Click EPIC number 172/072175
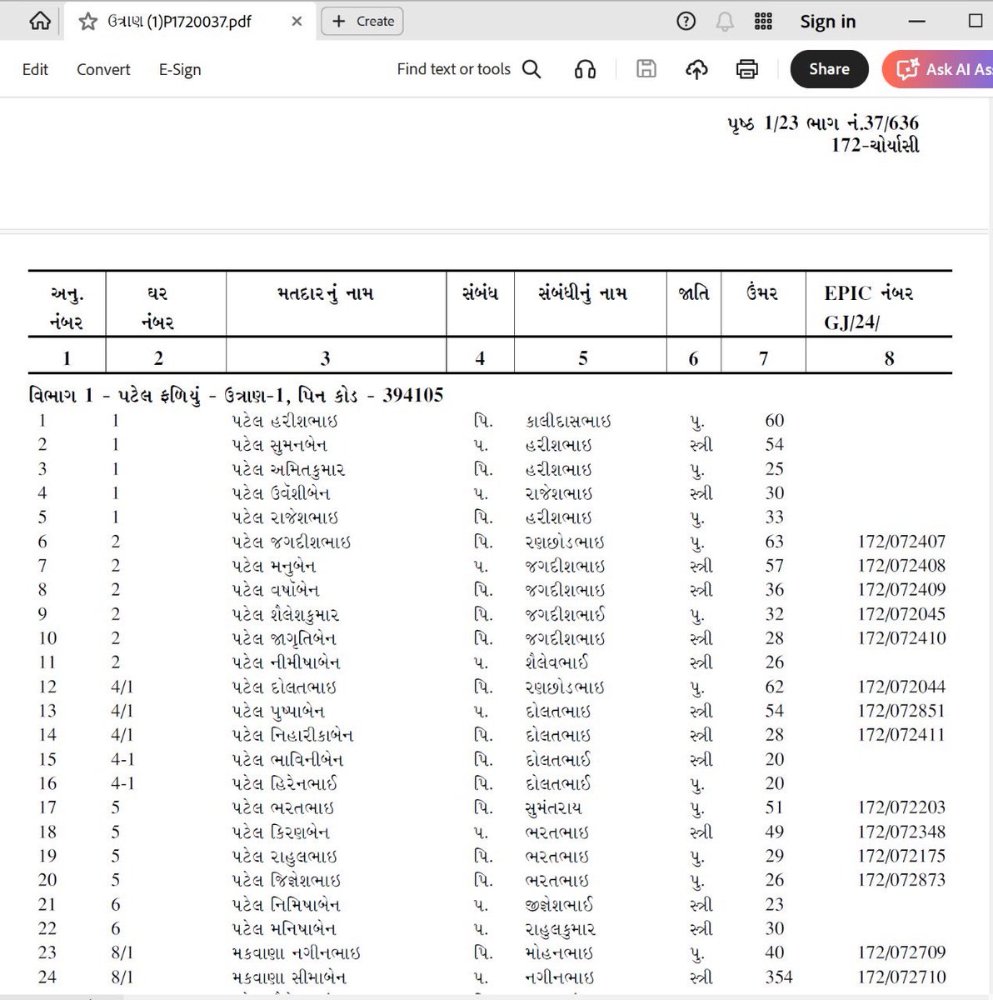 tap(901, 856)
